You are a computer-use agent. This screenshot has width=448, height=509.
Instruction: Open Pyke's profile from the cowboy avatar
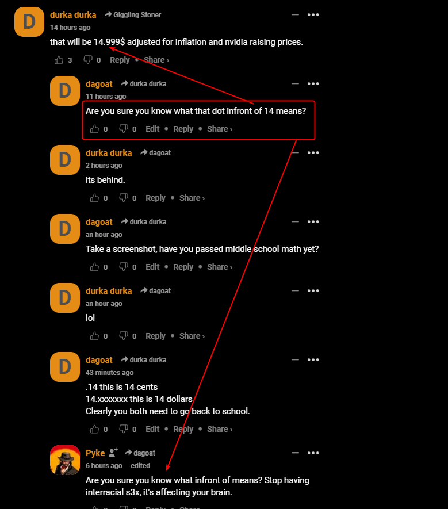click(x=65, y=460)
